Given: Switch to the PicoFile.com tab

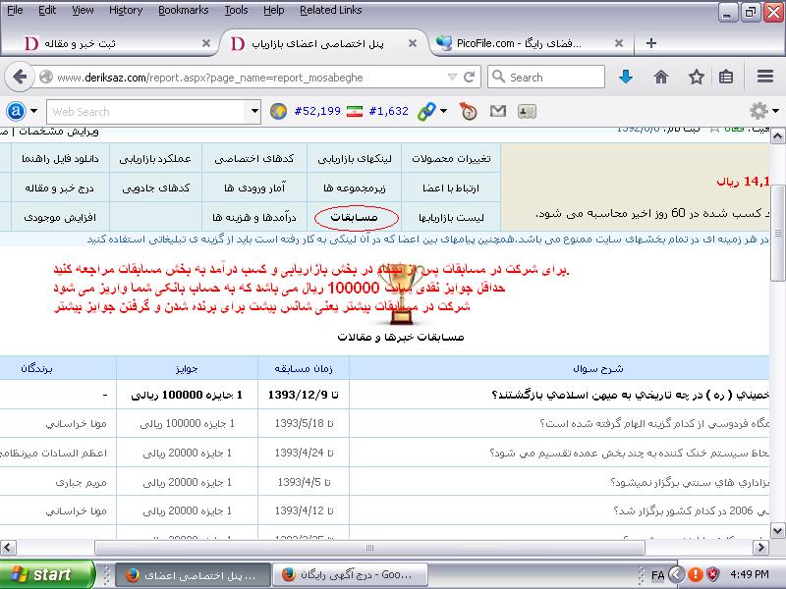Looking at the screenshot, I should pos(532,43).
